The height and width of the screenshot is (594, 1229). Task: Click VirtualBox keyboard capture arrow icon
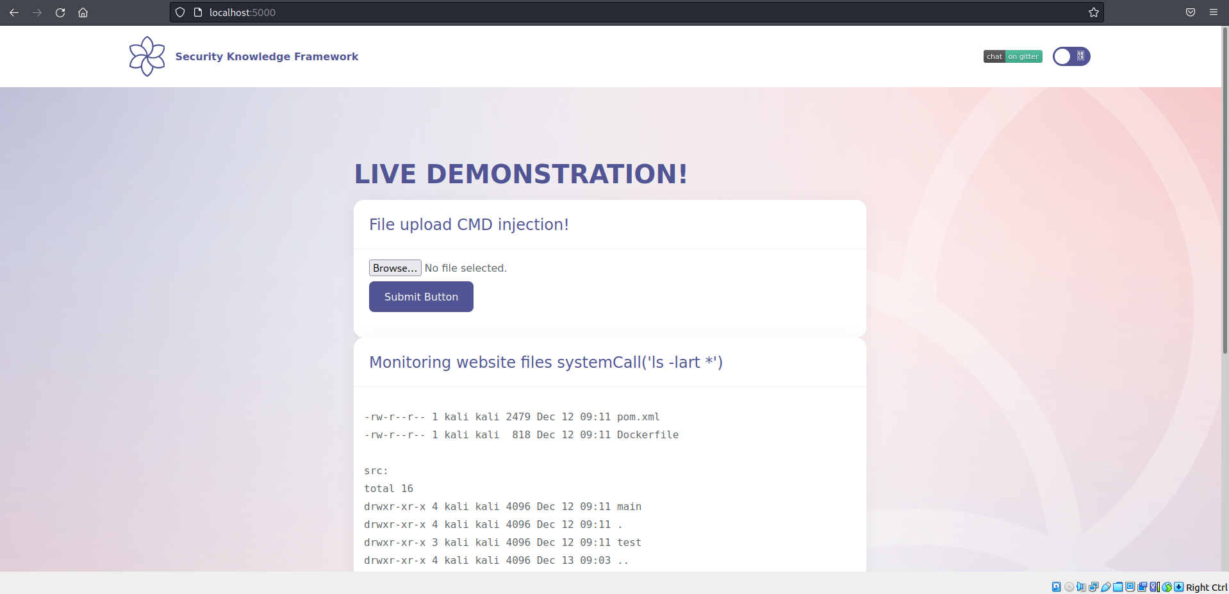1179,587
